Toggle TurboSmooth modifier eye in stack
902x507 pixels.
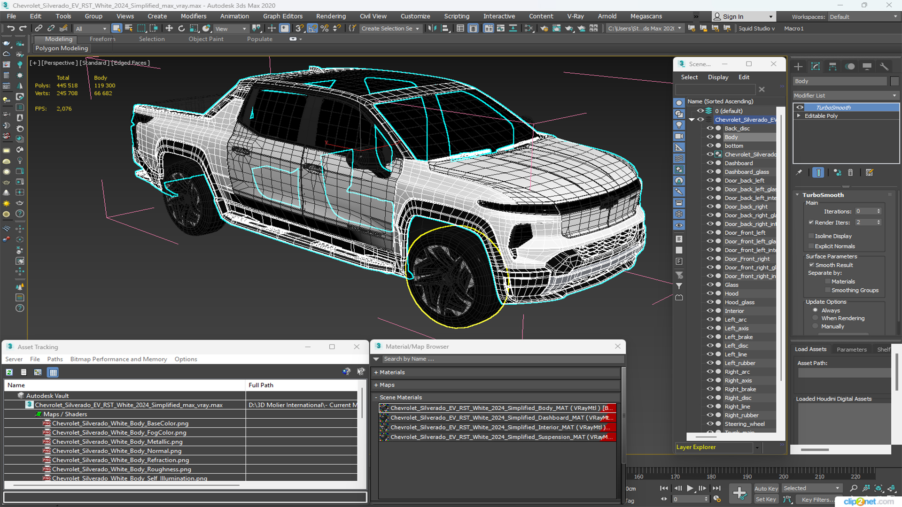800,108
